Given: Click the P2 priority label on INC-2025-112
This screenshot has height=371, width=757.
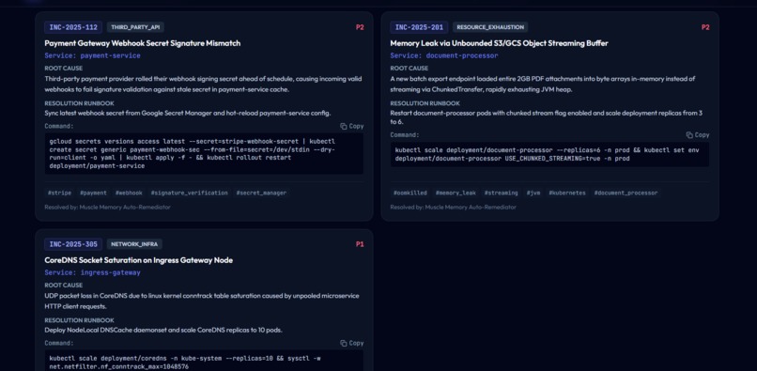Looking at the screenshot, I should [x=360, y=27].
